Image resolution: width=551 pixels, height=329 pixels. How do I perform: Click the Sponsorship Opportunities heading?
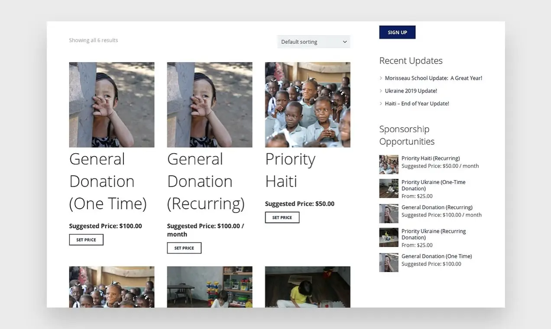[x=407, y=135]
